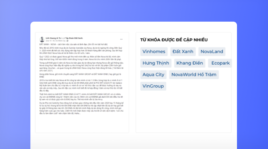
Task: Click the Aqua City keyword tag
Action: 153,74
